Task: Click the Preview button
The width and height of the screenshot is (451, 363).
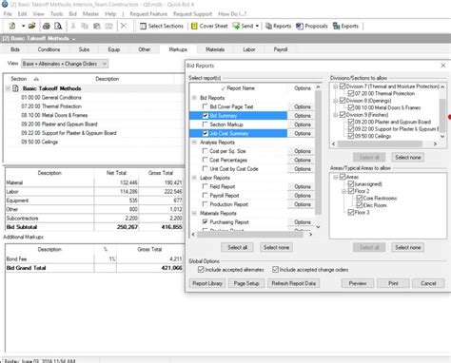Action: point(358,283)
